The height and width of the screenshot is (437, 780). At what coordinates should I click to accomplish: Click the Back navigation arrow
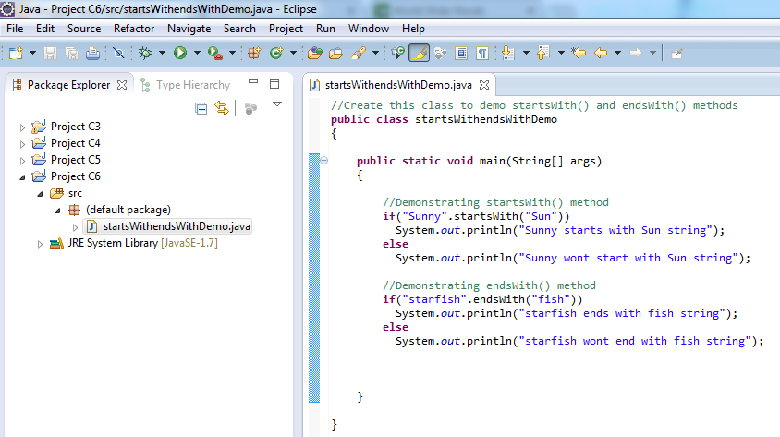tap(601, 53)
